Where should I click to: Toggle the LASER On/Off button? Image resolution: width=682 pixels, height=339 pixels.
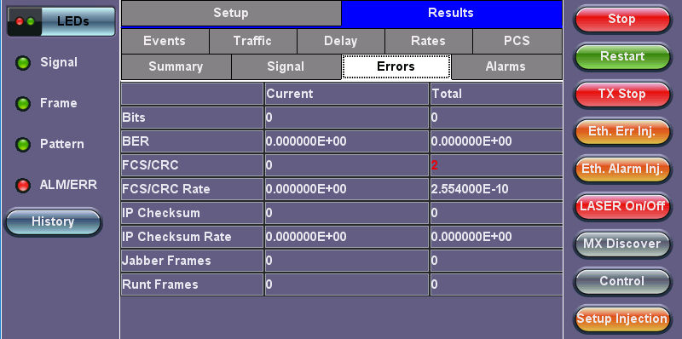tap(621, 206)
